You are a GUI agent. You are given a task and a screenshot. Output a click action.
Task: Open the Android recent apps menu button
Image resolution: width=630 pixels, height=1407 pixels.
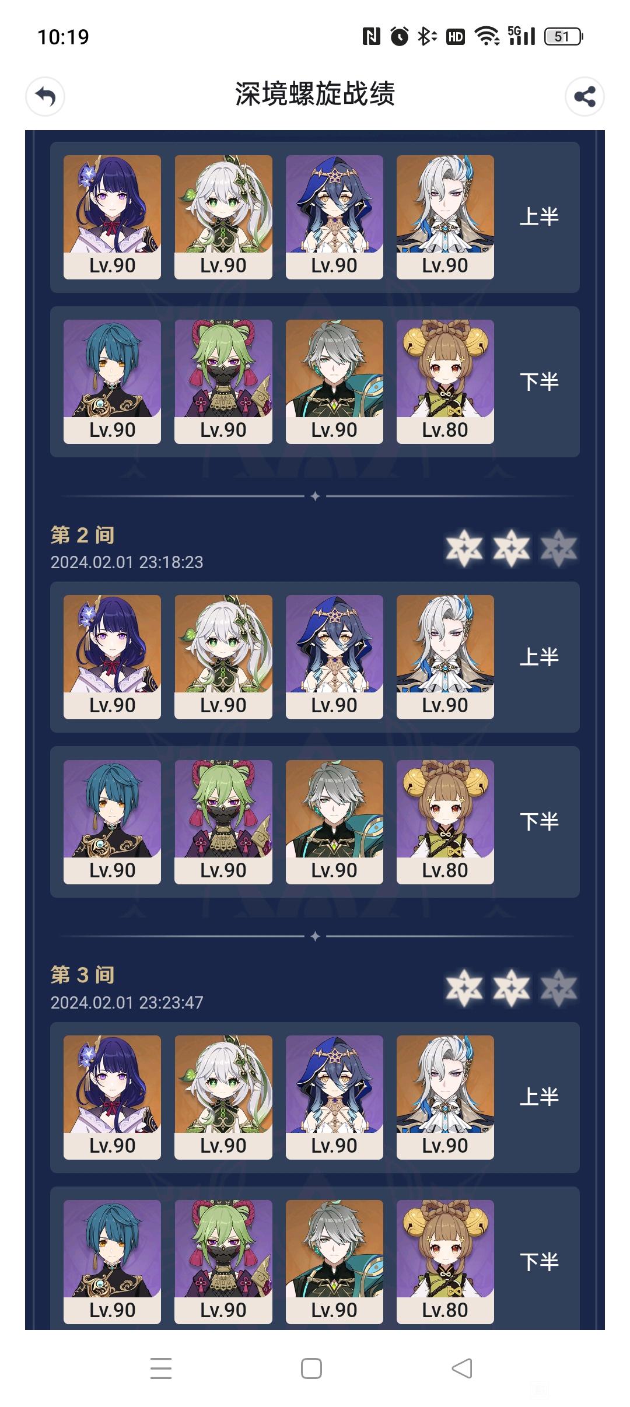click(x=161, y=1368)
